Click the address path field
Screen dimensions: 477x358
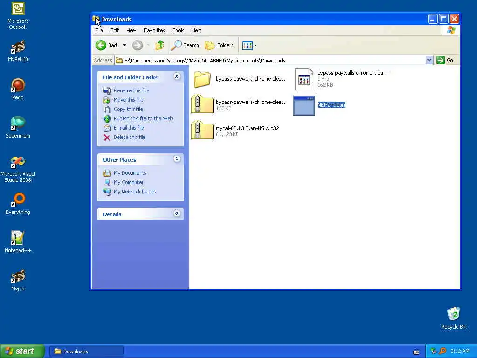[x=270, y=60]
